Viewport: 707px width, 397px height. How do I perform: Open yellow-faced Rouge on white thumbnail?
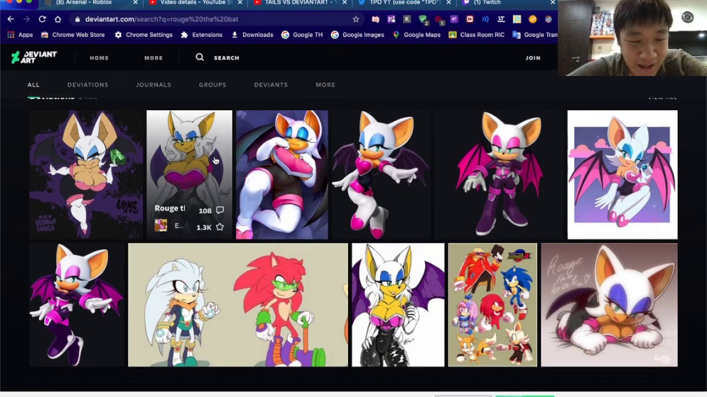(398, 305)
